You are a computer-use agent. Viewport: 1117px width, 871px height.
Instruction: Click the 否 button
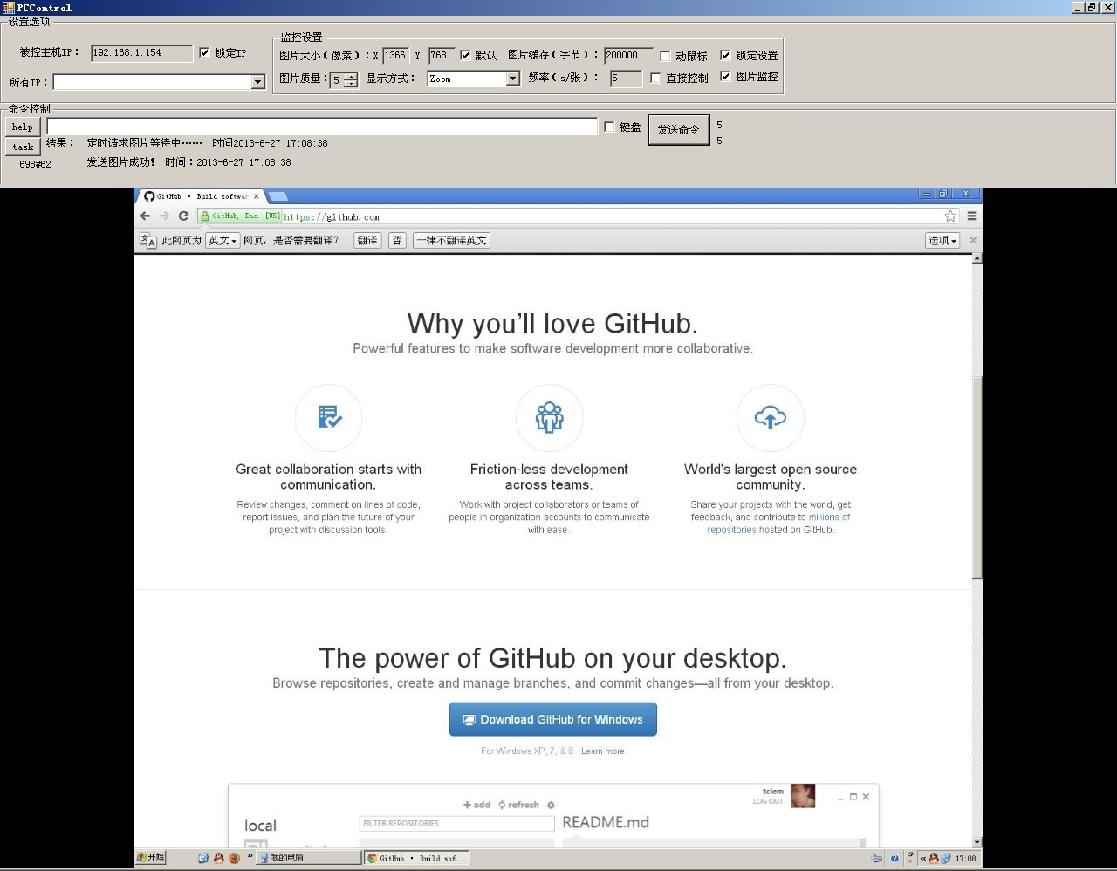397,240
